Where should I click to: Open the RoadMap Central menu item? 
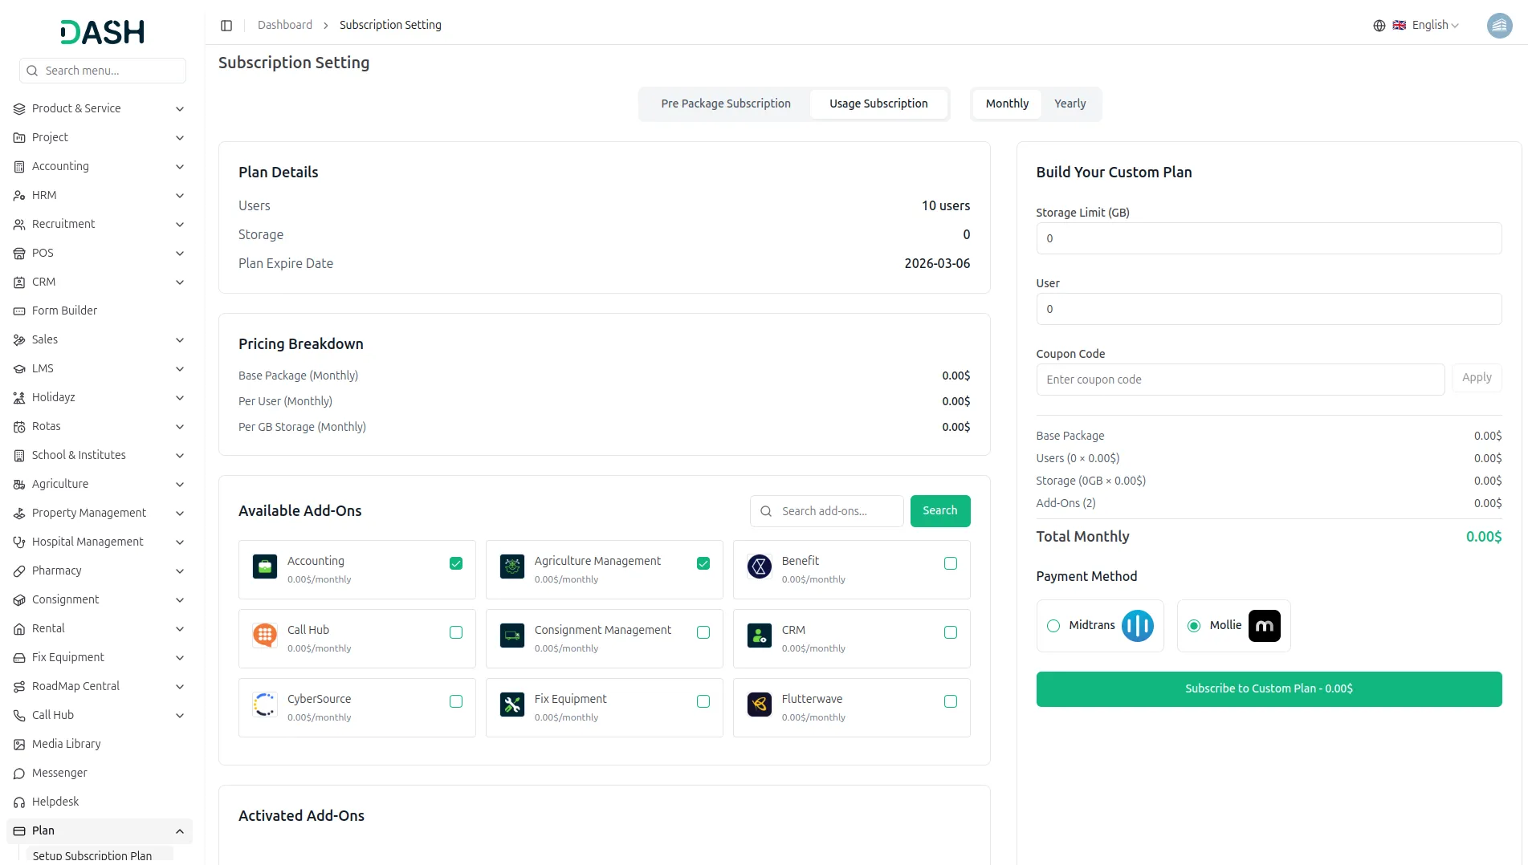click(100, 687)
